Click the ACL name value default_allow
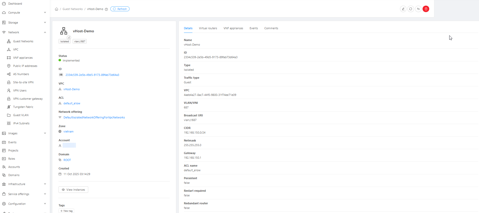Screen dimensions: 479x213 click(192, 170)
